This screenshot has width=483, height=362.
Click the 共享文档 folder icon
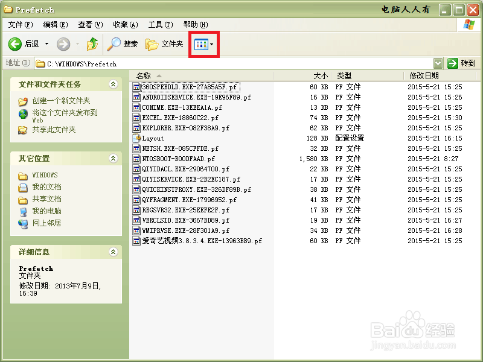click(23, 200)
